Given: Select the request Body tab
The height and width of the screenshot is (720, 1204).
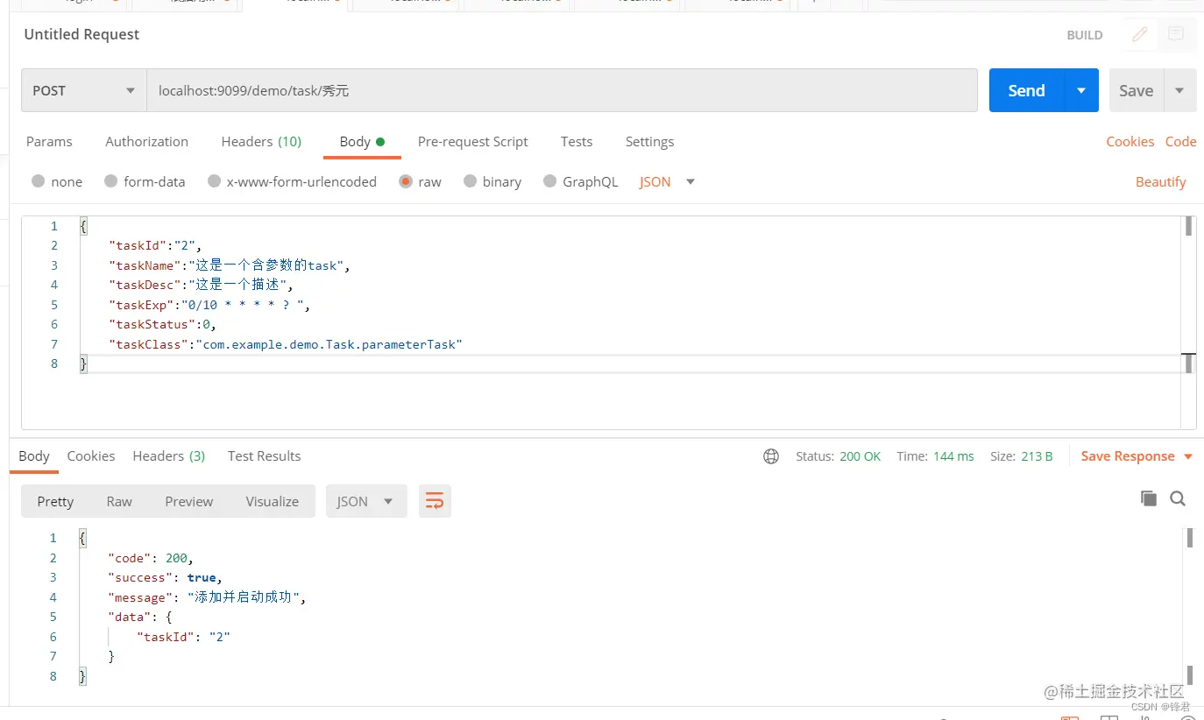Looking at the screenshot, I should pos(362,141).
